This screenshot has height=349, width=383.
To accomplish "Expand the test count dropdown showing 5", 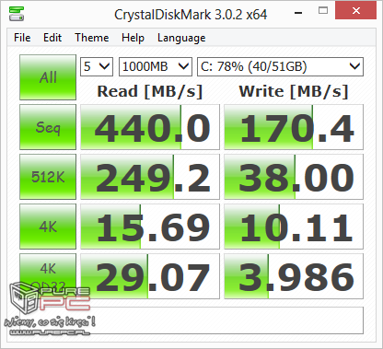I will (x=97, y=66).
